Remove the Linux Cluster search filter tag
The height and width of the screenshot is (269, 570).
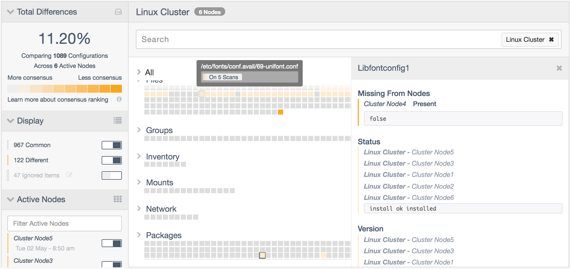(551, 39)
